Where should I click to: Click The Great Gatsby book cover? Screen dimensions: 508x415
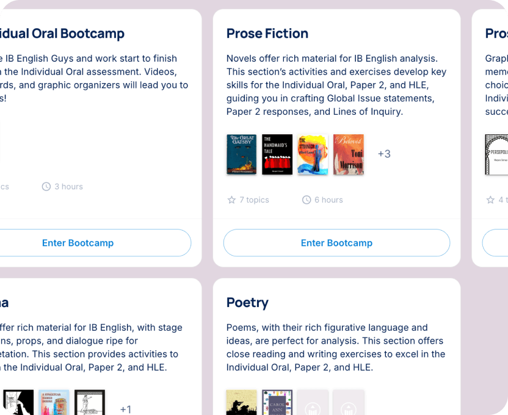pos(241,154)
